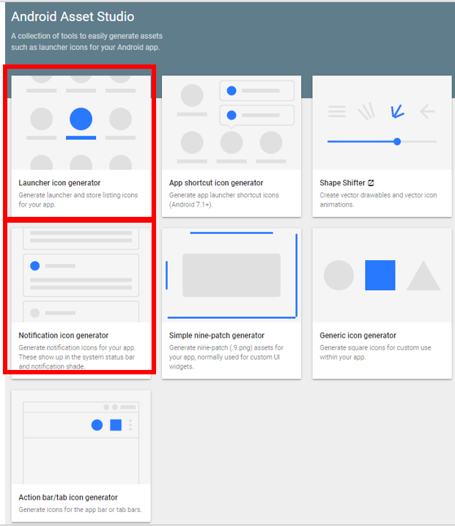Click 'Generate launcher and store listing icons' text
This screenshot has height=526, width=455.
coord(78,199)
